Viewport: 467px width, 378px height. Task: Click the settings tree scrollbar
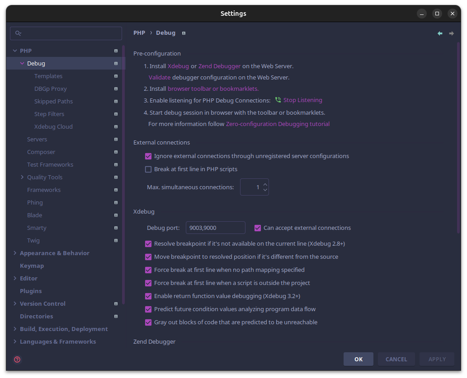pos(123,175)
